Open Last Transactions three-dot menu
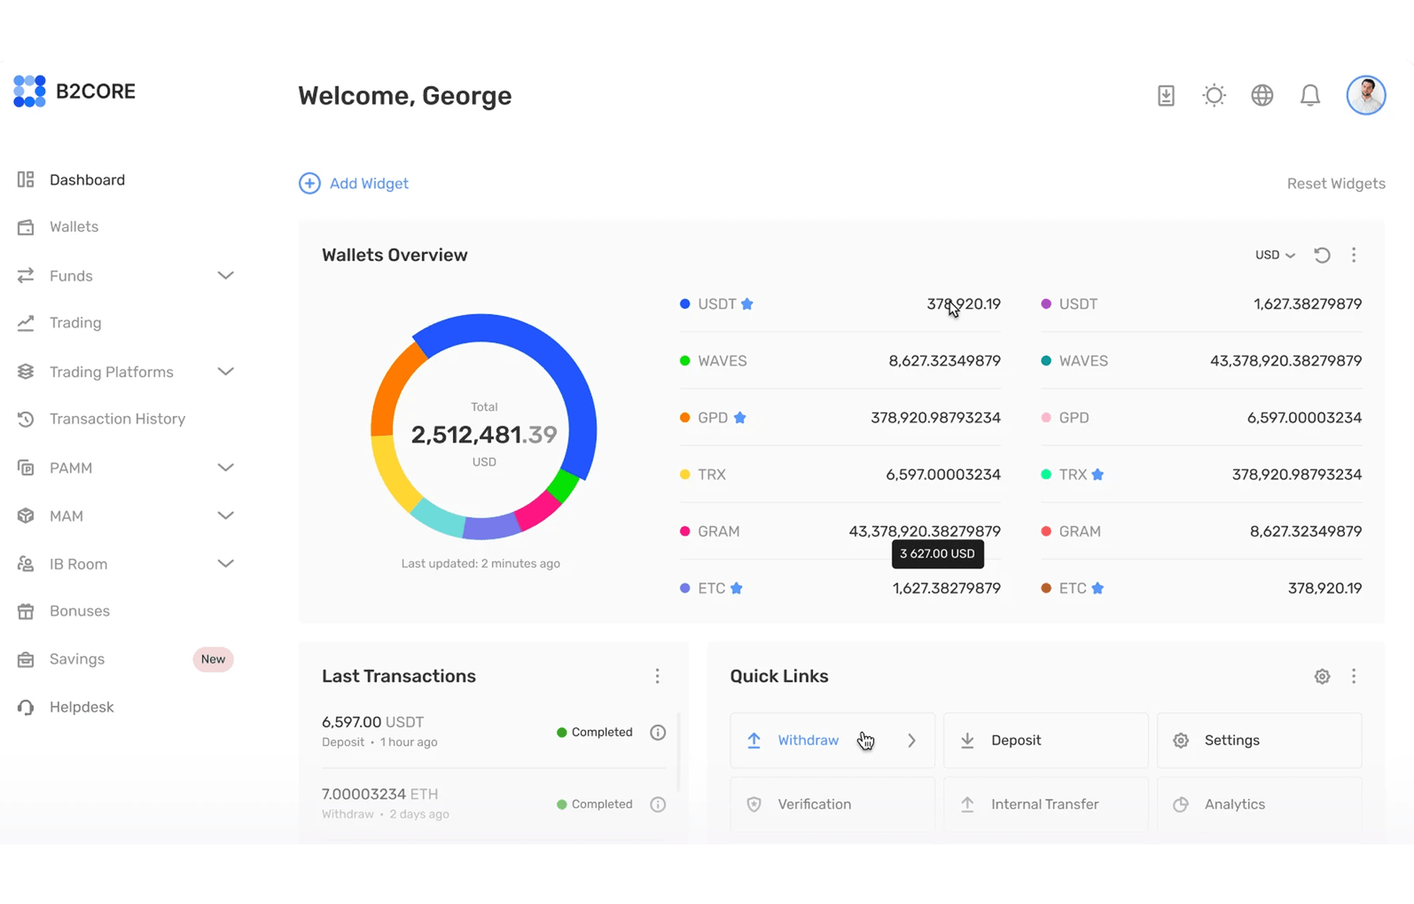 pyautogui.click(x=658, y=677)
